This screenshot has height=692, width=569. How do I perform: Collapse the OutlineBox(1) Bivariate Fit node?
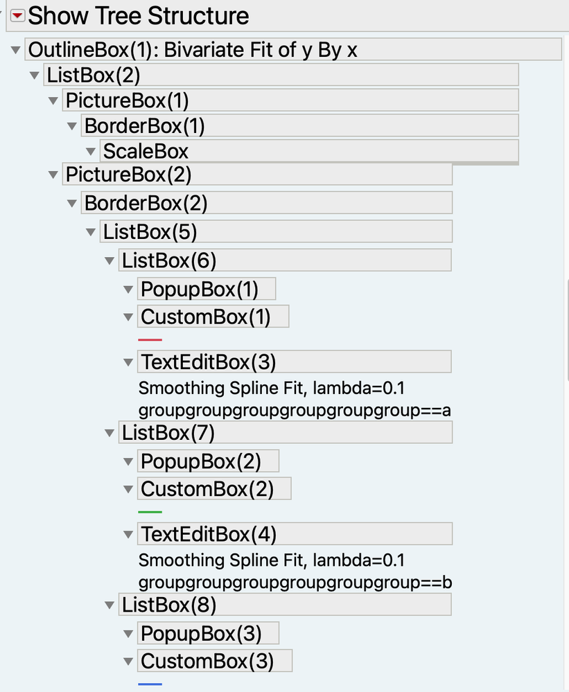(16, 50)
